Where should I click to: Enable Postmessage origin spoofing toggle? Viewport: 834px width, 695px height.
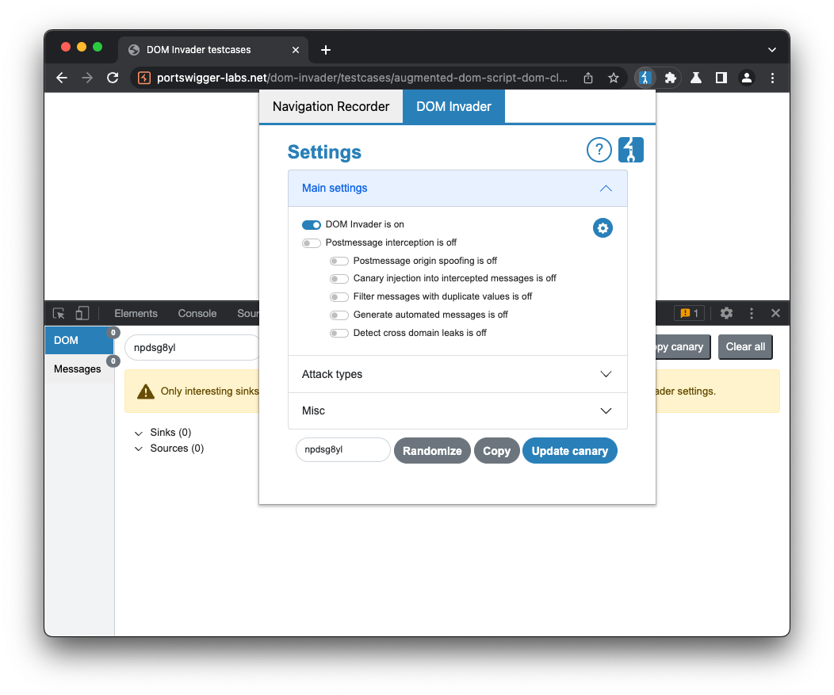pos(339,261)
